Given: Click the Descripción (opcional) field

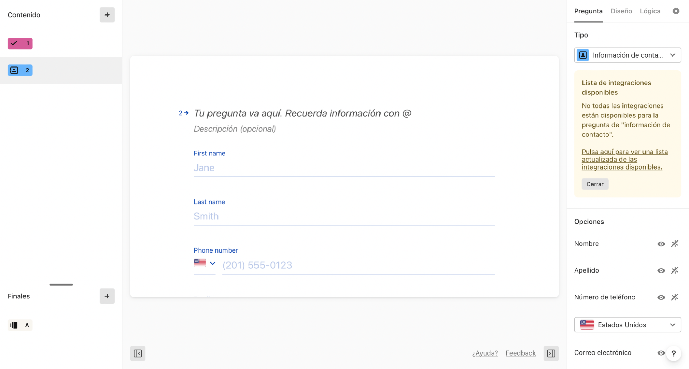Looking at the screenshot, I should tap(235, 129).
